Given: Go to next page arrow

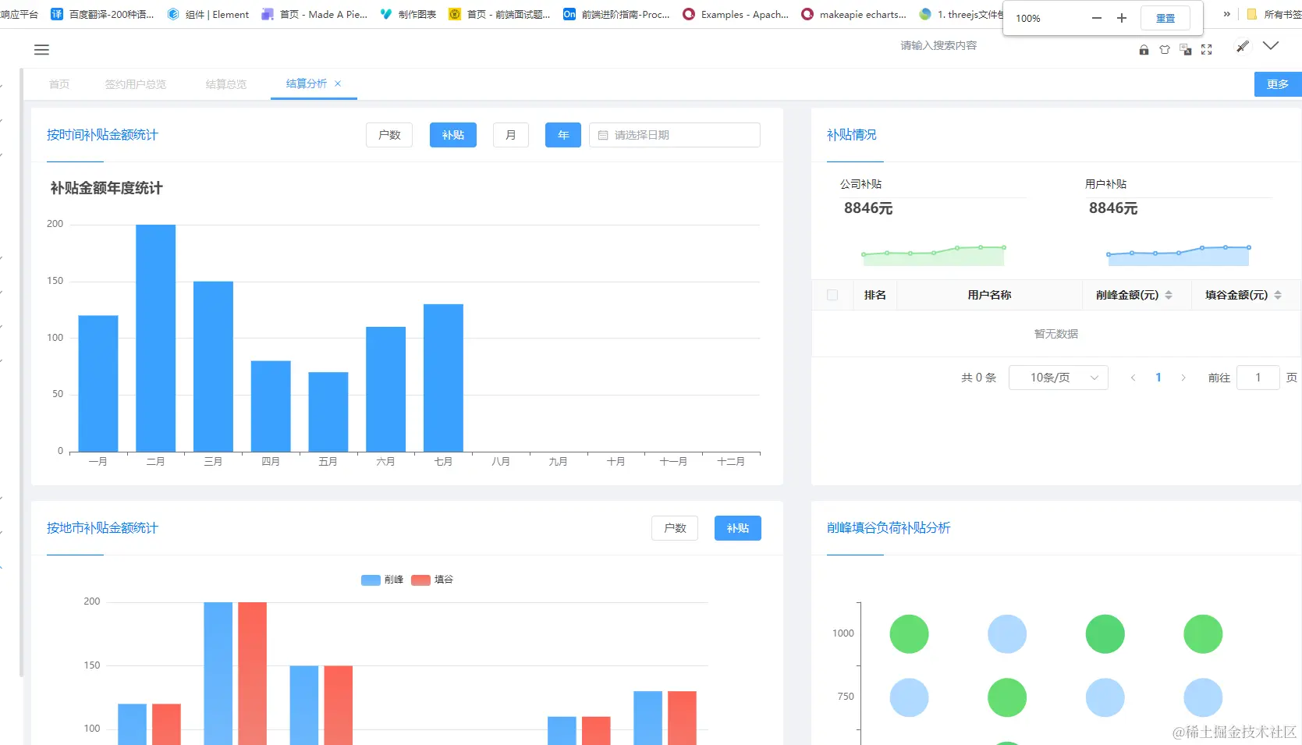Looking at the screenshot, I should pos(1183,378).
